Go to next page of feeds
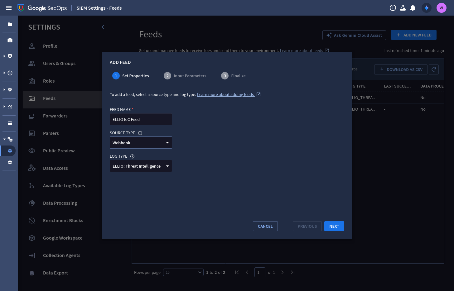Viewport: 454px width, 291px height. (x=283, y=272)
